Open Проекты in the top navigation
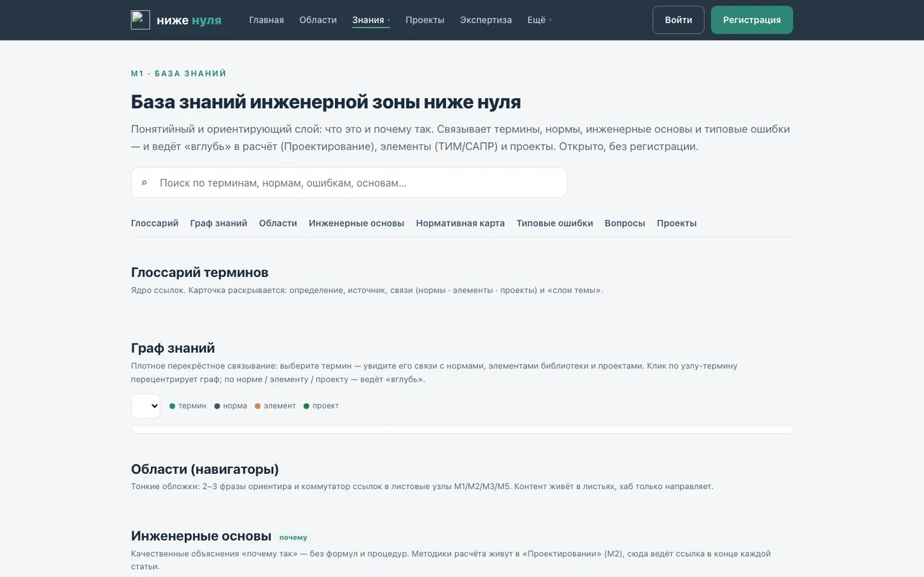This screenshot has width=924, height=577. click(425, 20)
